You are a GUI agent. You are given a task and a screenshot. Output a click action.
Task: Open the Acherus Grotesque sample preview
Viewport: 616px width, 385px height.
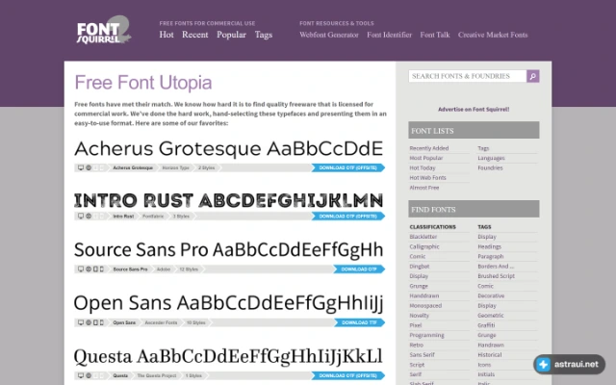pyautogui.click(x=229, y=148)
